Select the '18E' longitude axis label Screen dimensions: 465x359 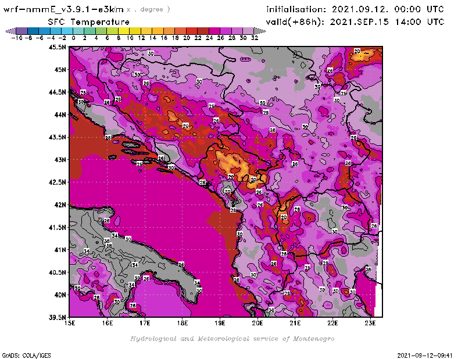click(x=183, y=323)
